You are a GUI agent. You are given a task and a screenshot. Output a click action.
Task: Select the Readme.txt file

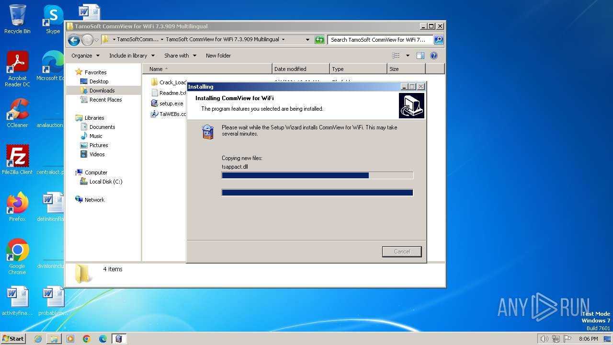tap(168, 93)
